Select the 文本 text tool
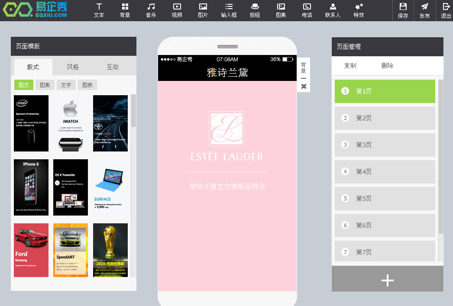 tap(99, 10)
